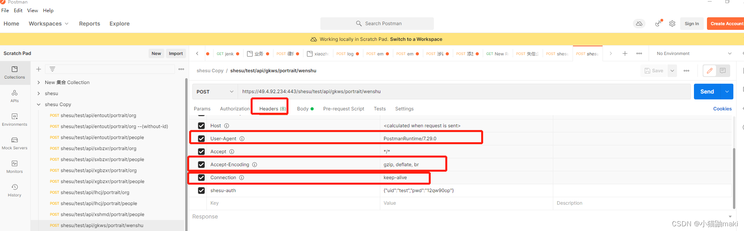Open the APIs sidebar panel
Viewport: 744px width, 231px height.
[15, 96]
